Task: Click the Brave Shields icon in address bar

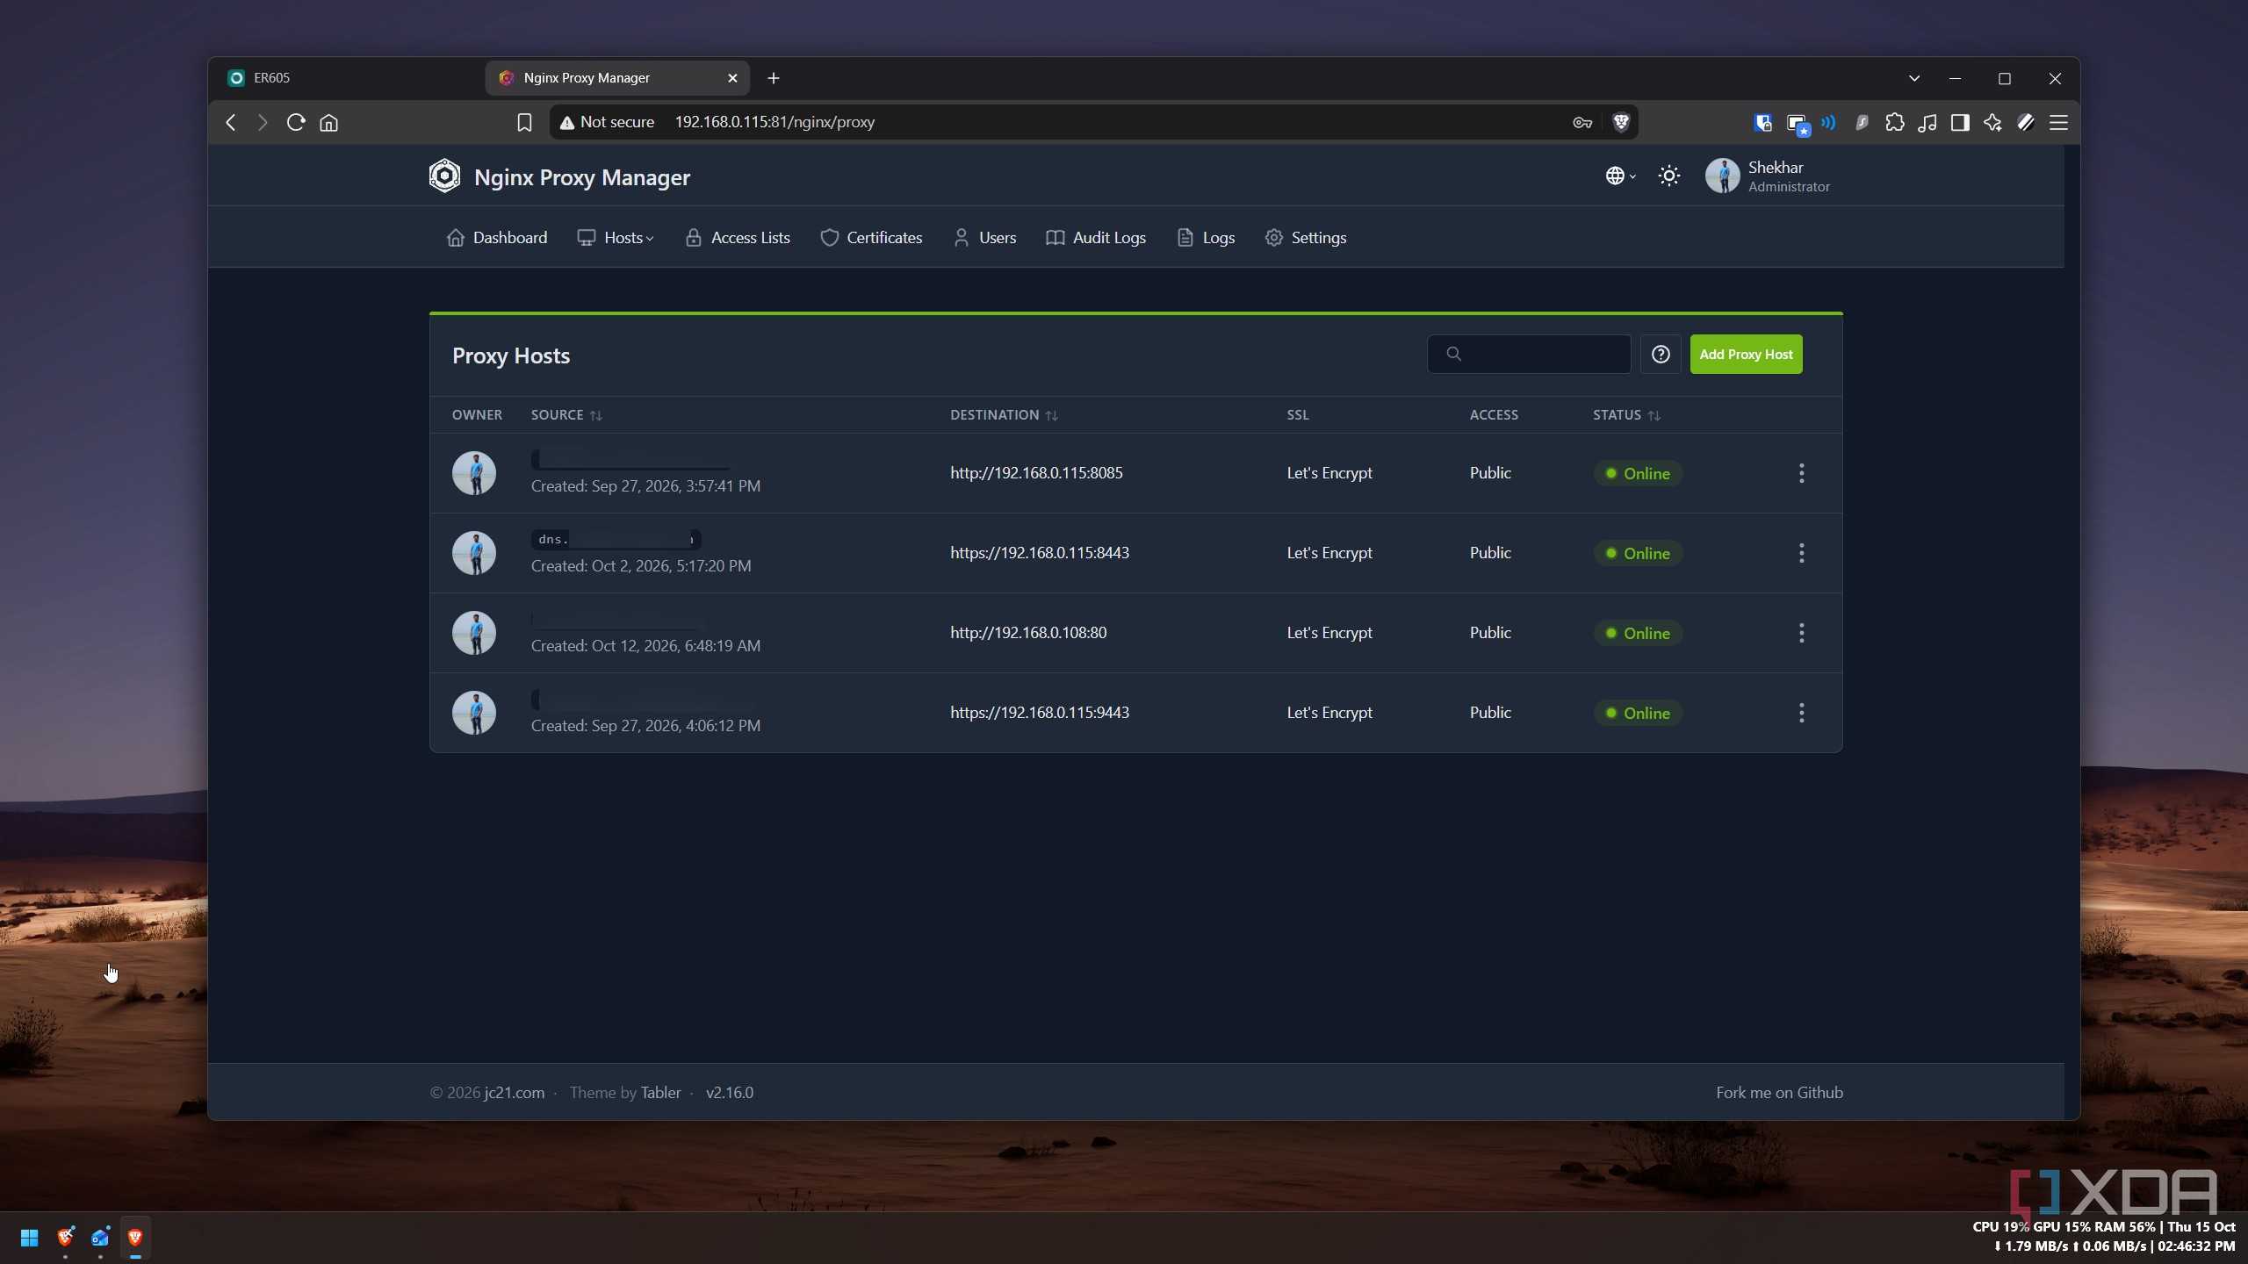Action: pyautogui.click(x=1621, y=122)
